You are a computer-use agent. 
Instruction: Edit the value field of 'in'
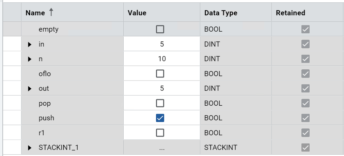tap(162, 44)
